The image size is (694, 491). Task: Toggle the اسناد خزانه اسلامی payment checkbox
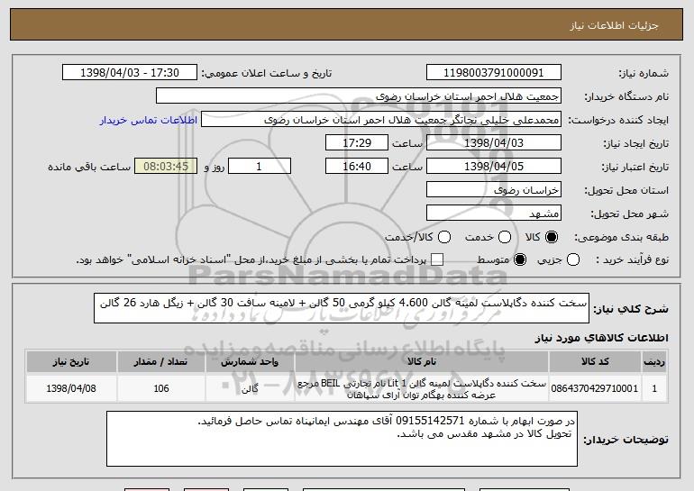point(437,259)
